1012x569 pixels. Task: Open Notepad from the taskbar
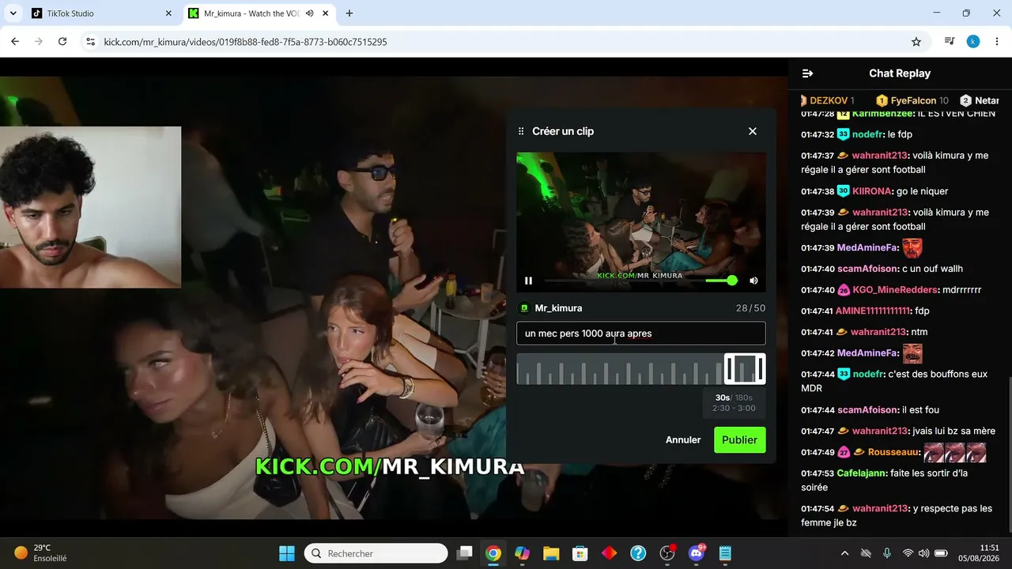[725, 553]
